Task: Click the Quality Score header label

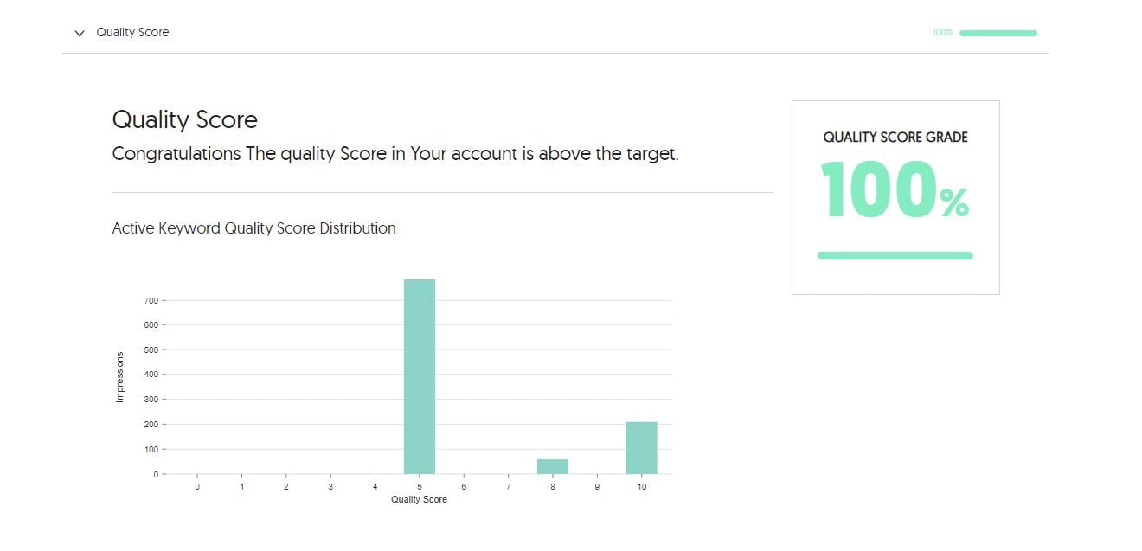Action: coord(132,32)
